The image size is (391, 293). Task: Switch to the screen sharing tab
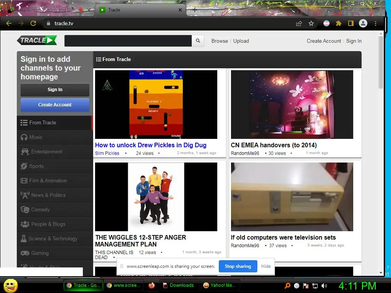click(x=47, y=10)
